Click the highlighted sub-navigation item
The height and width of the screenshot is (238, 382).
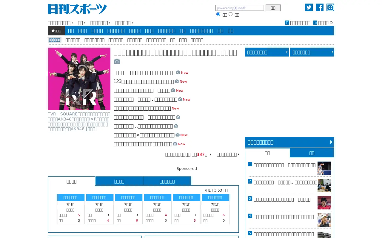55,40
